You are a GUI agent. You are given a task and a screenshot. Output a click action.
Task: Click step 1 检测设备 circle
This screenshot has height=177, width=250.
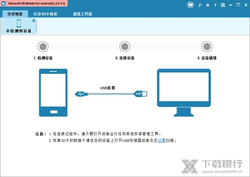43,47
